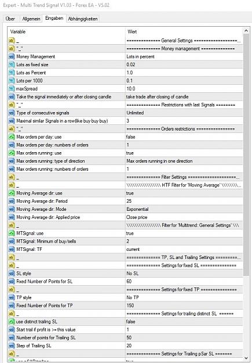Click the integer icon next to SL style
Image resolution: width=252 pixels, height=363 pixels.
click(12, 274)
